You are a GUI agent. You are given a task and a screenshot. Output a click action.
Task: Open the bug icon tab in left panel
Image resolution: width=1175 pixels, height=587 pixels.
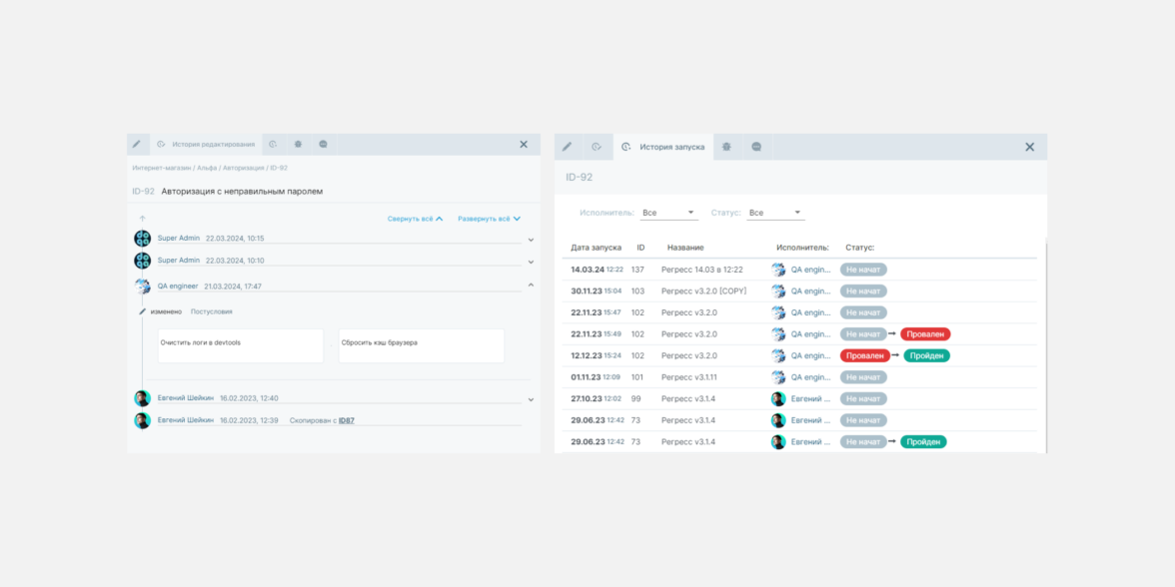pyautogui.click(x=298, y=145)
